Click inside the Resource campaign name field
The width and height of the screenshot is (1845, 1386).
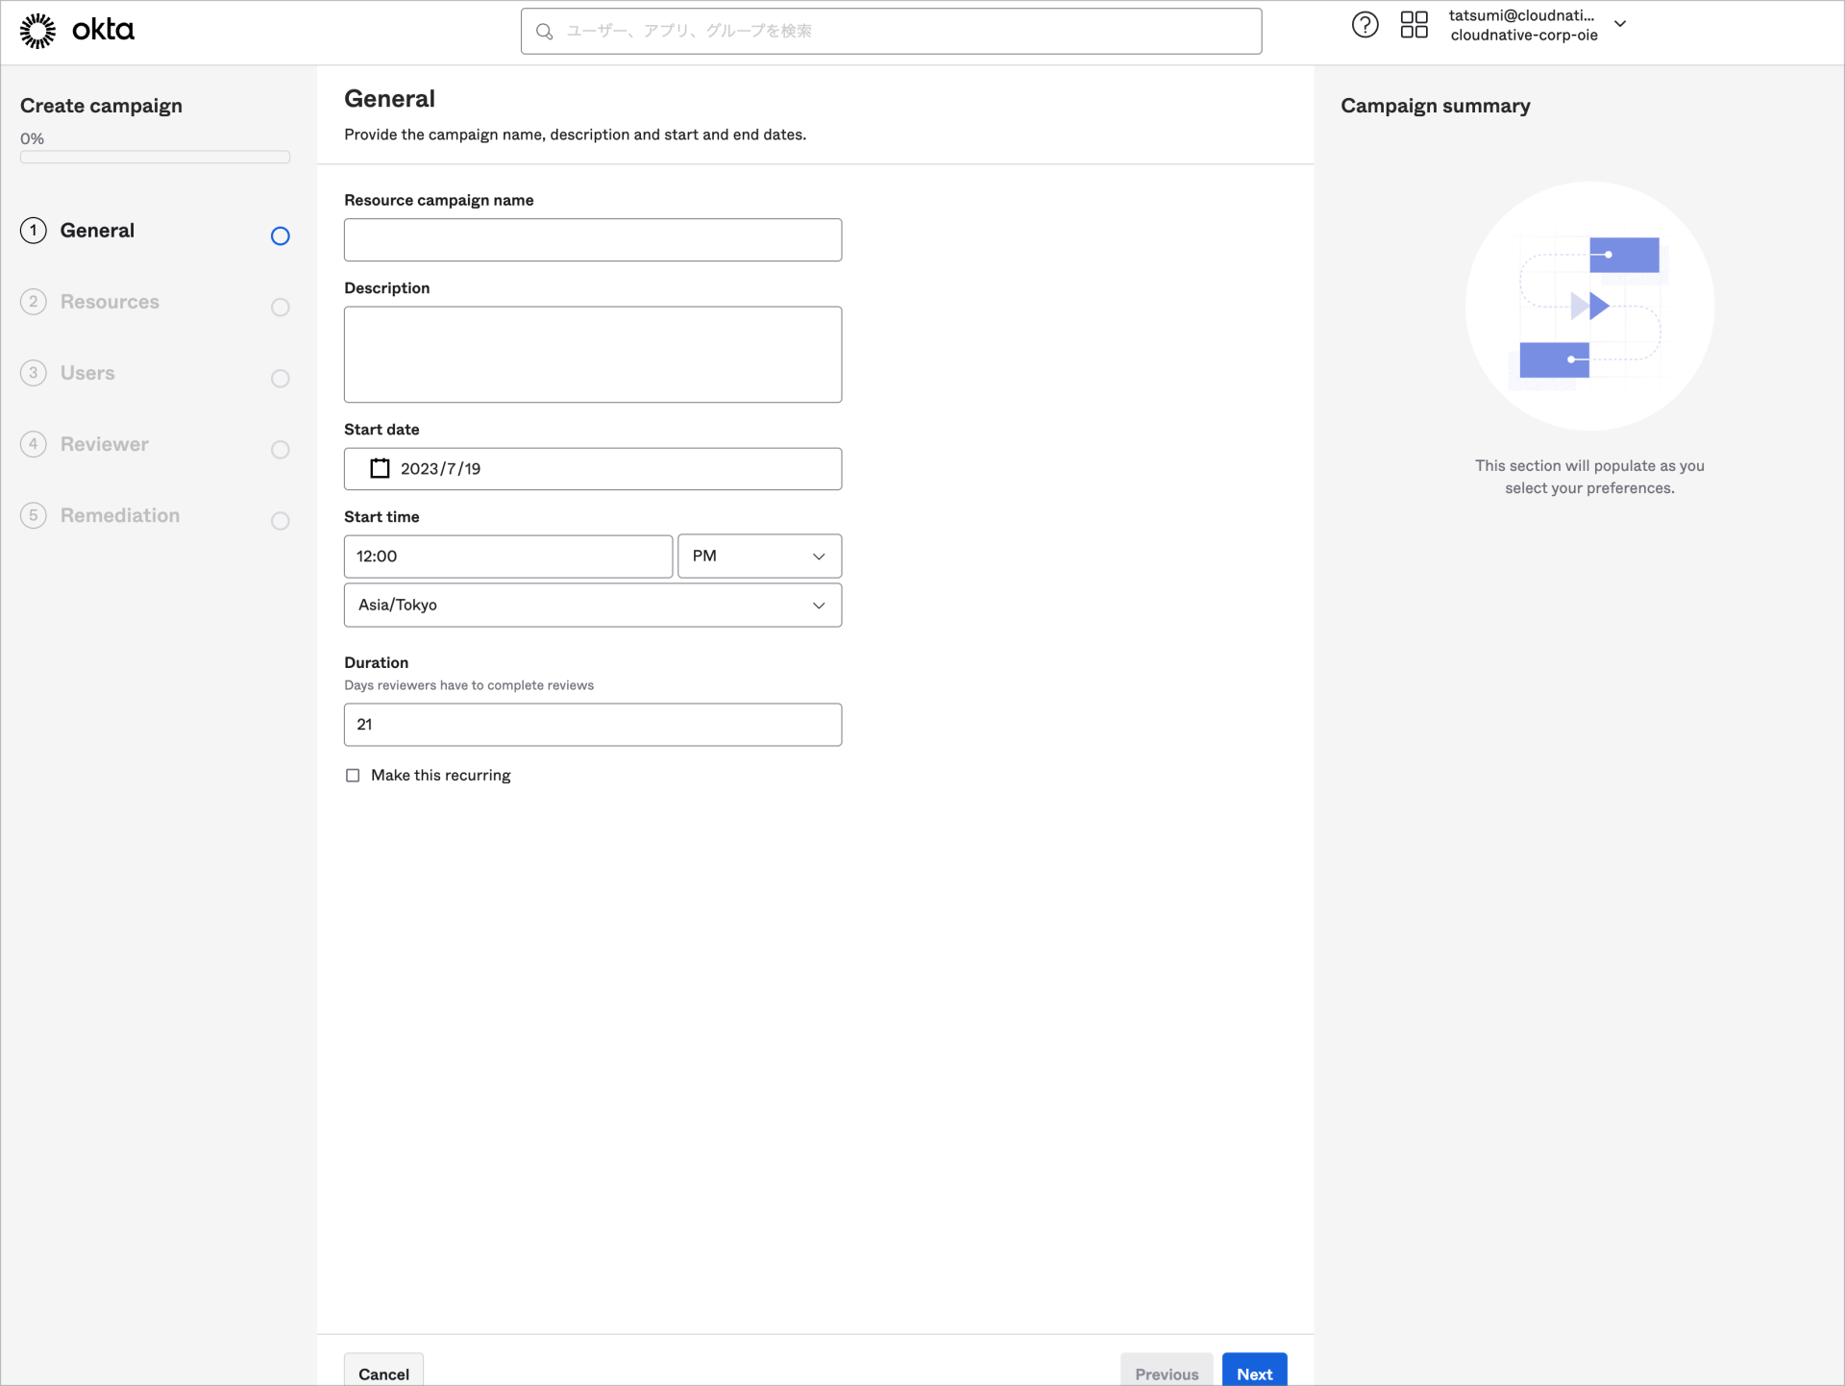pyautogui.click(x=592, y=239)
